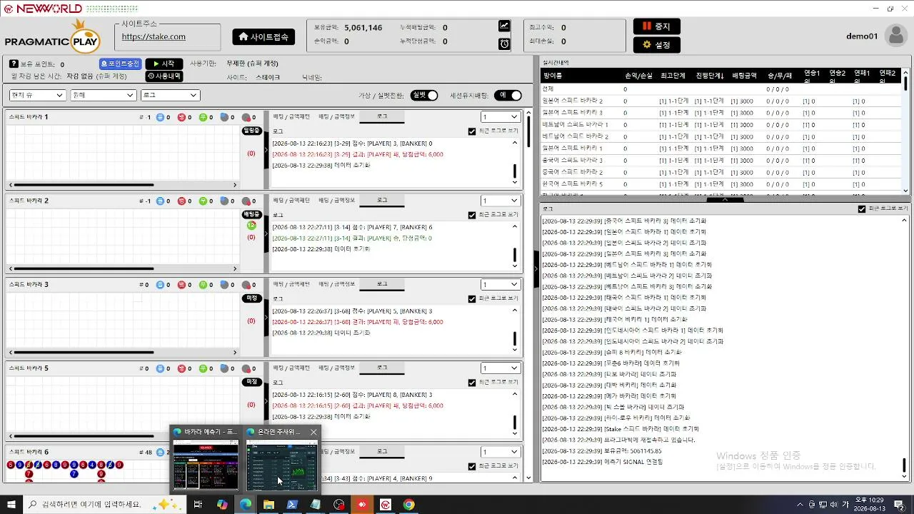Open 설정 settings button
914x514 pixels.
click(656, 45)
